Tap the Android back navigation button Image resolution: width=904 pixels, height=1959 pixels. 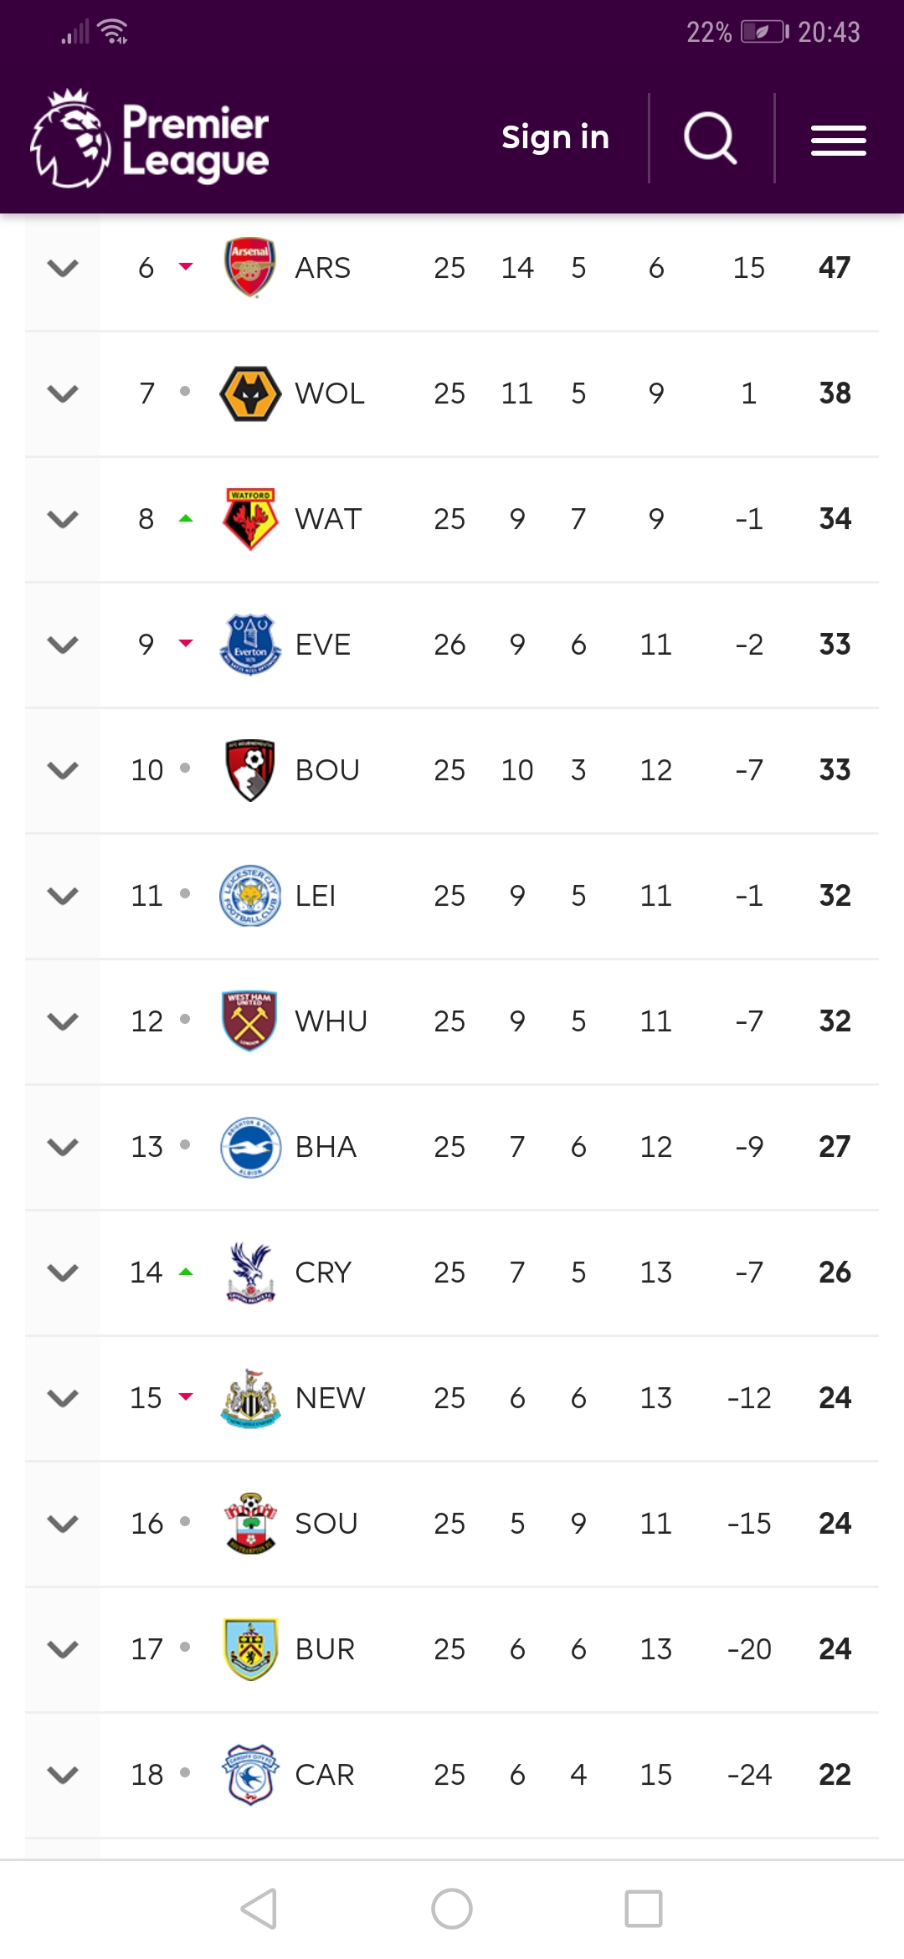(259, 1910)
